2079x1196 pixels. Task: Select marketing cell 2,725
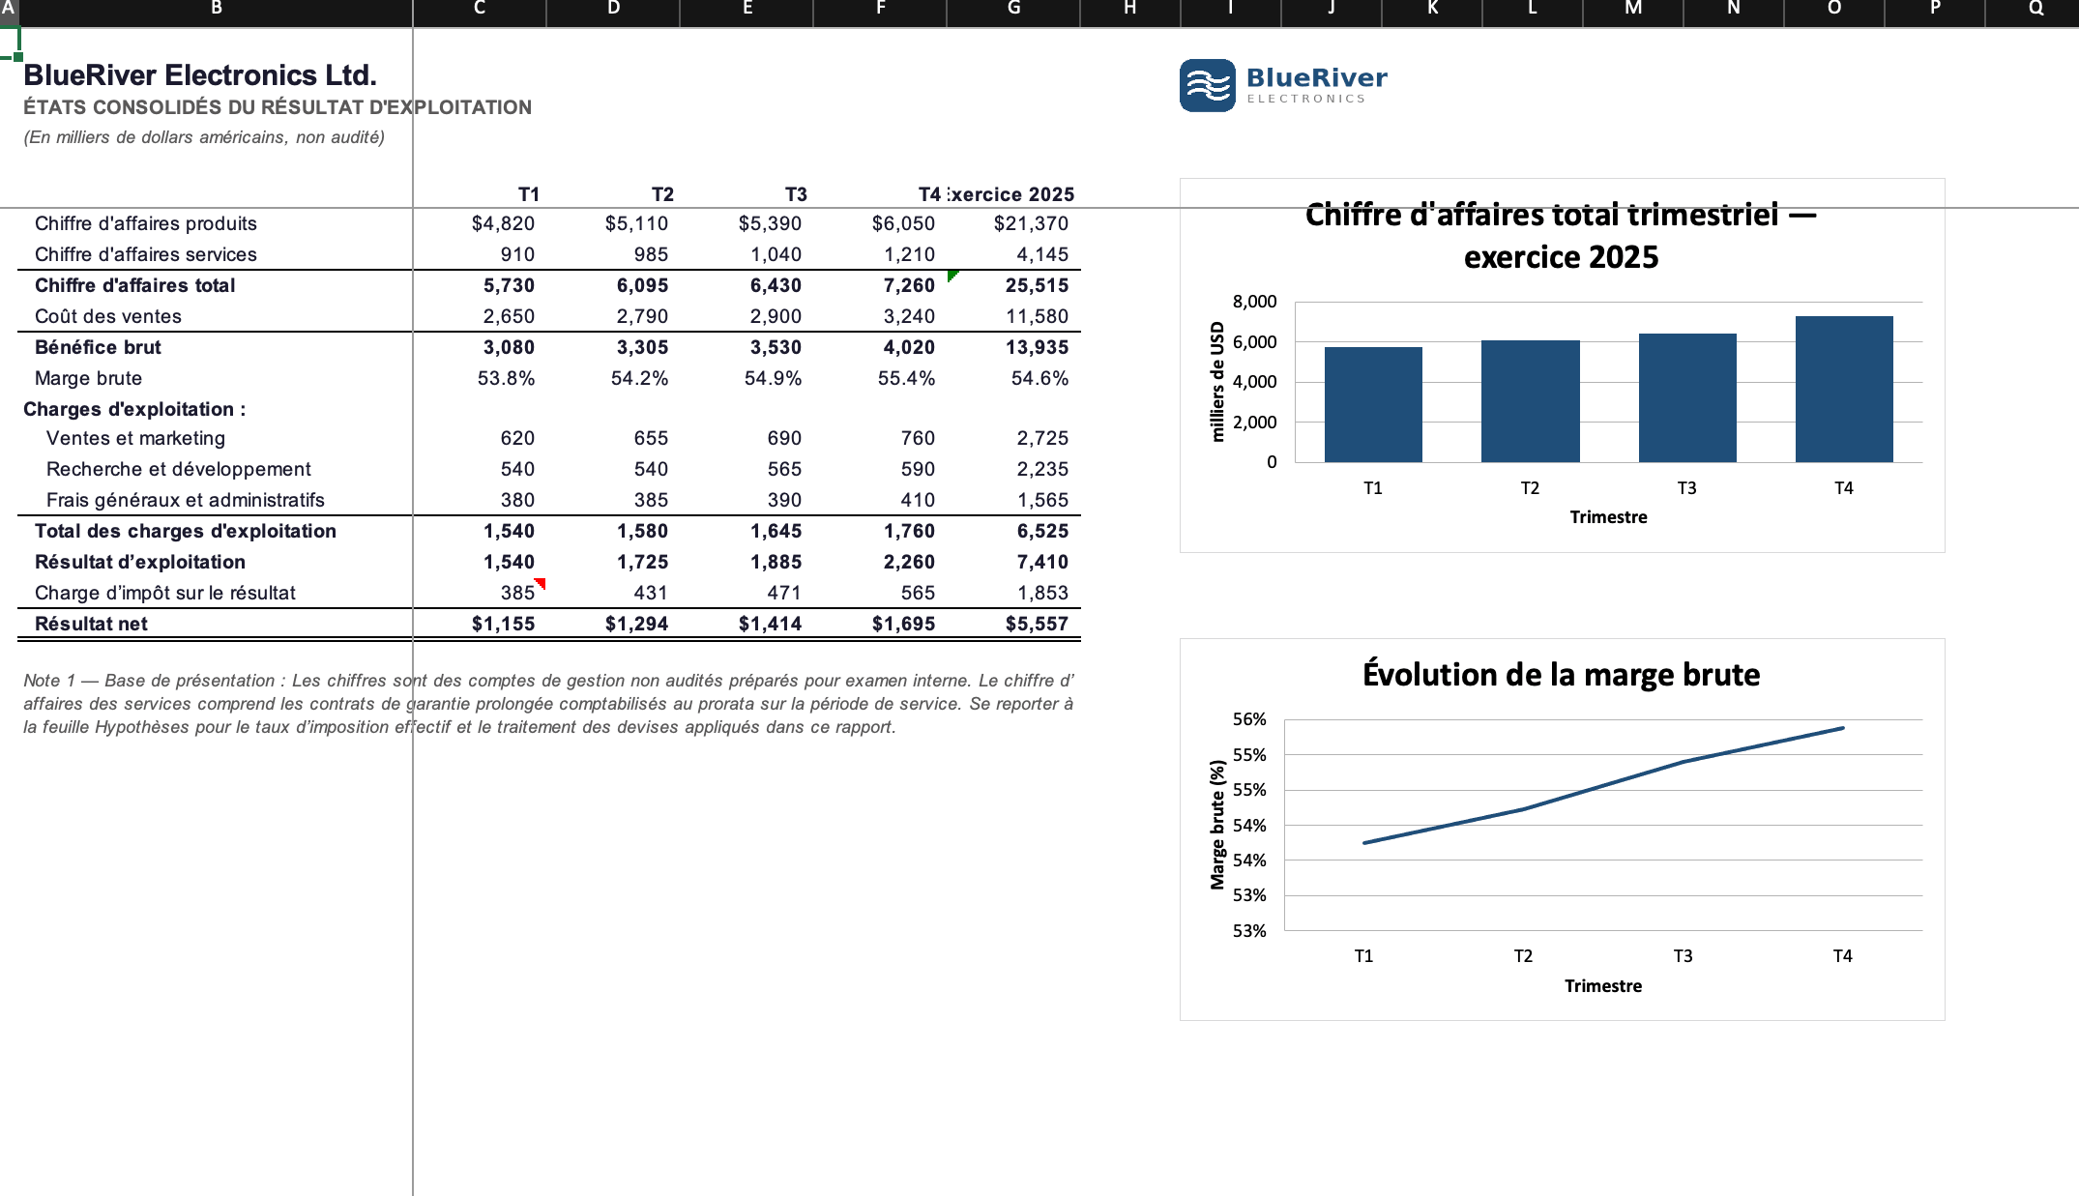click(x=1013, y=438)
